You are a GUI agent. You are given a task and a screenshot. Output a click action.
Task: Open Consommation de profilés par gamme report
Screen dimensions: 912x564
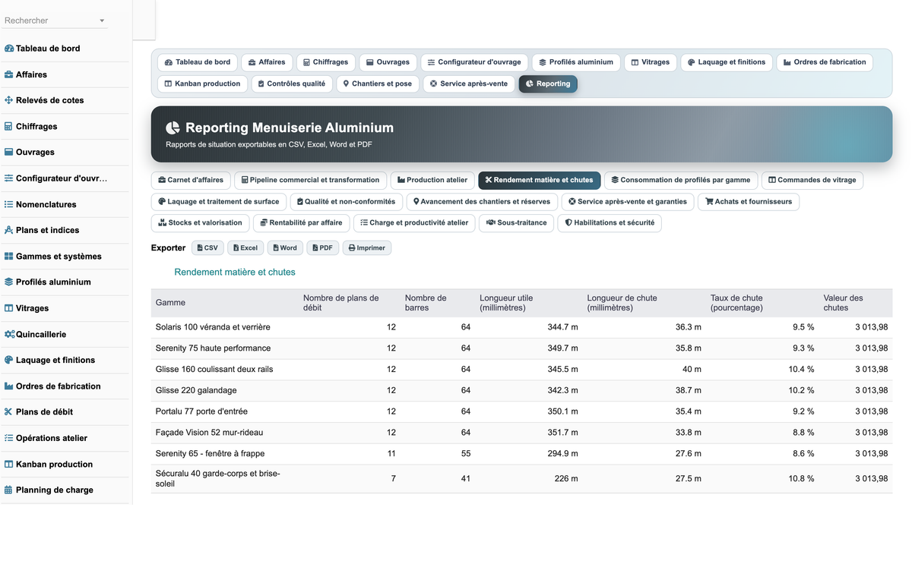pyautogui.click(x=681, y=180)
